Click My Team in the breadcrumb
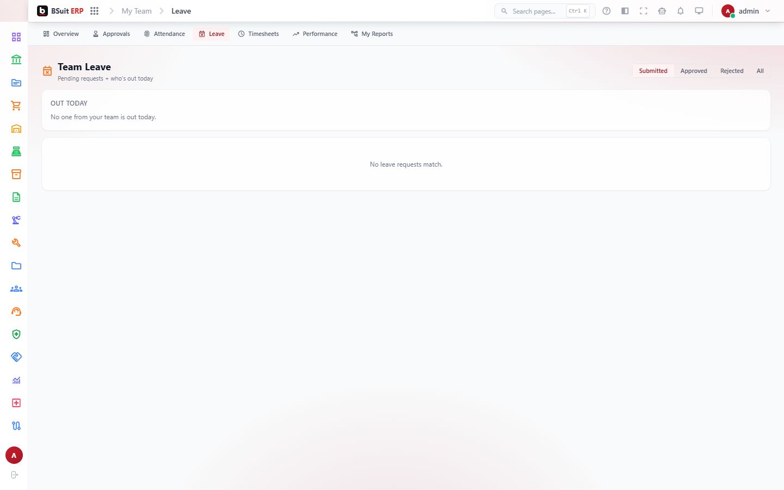The height and width of the screenshot is (490, 784). (x=137, y=11)
